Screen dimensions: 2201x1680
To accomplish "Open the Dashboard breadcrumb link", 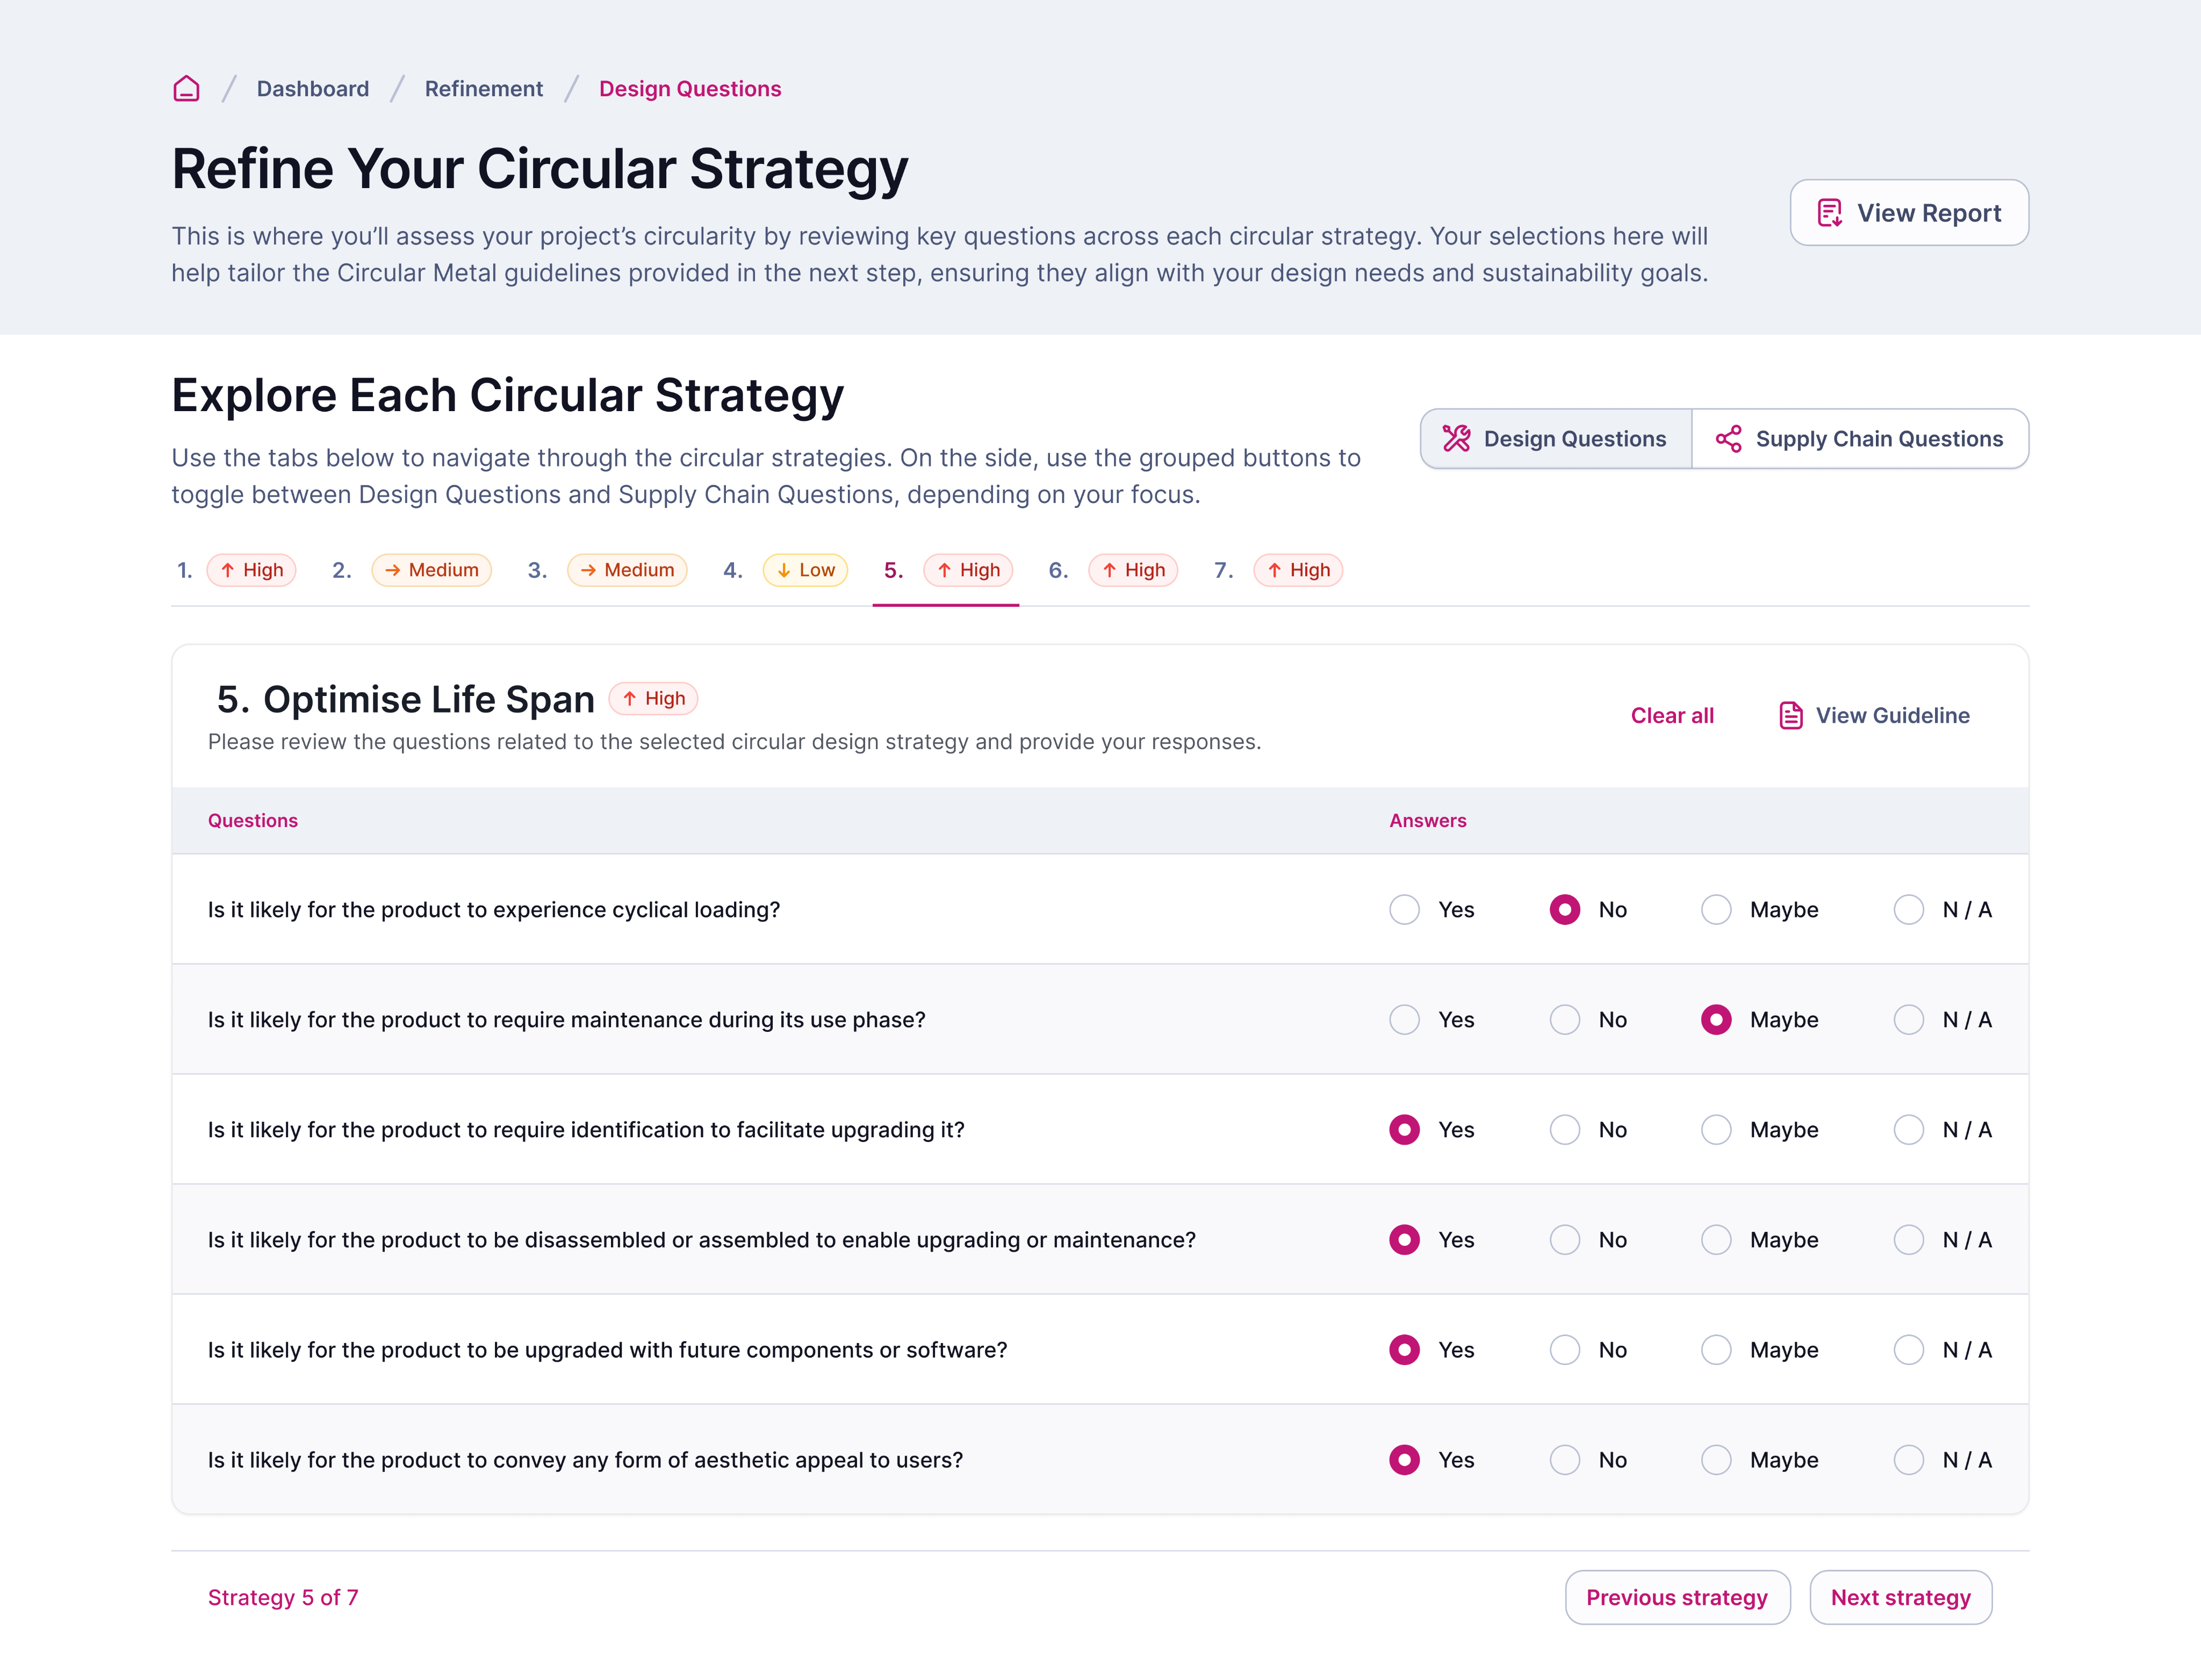I will pos(313,89).
